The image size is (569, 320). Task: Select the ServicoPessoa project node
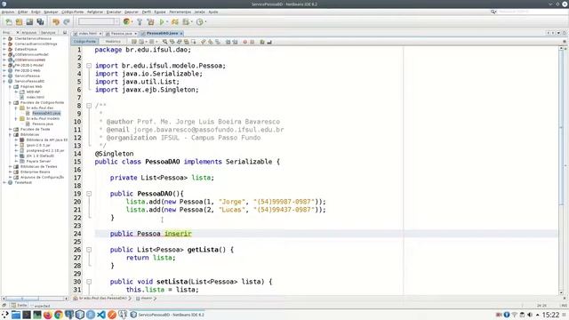[27, 76]
